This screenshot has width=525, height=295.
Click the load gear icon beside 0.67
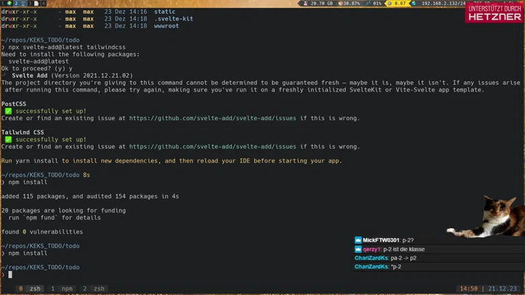point(390,3)
